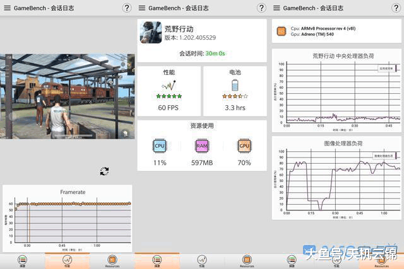Viewport: 404px width, 269px height.
Task: Click the 60 FPS performance card
Action: [x=169, y=91]
